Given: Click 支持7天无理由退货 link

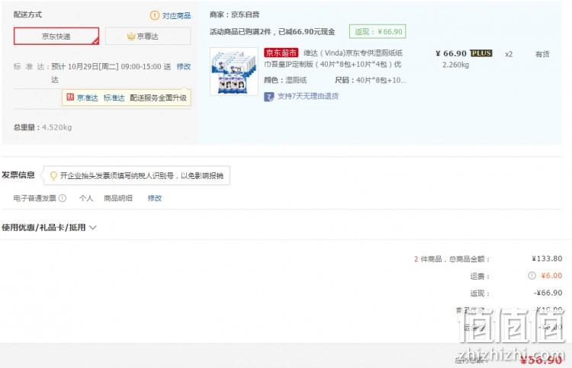Looking at the screenshot, I should pyautogui.click(x=308, y=96).
